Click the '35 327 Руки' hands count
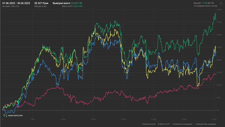The image size is (225, 127). [41, 3]
